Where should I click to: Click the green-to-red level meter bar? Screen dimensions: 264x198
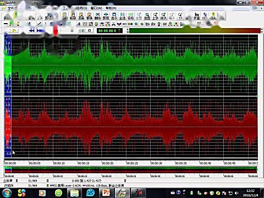[x=195, y=31]
